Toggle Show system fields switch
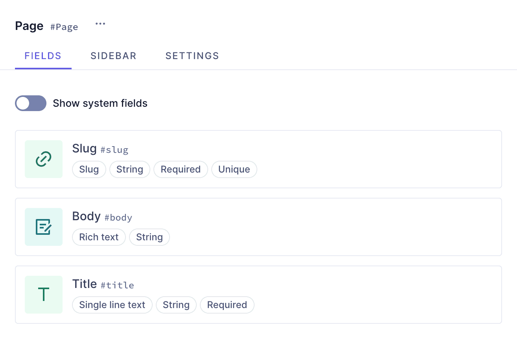 point(31,103)
